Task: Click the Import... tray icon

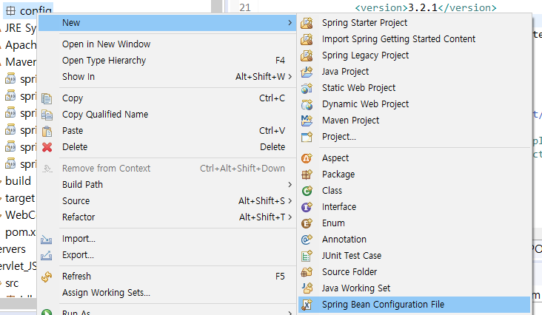Action: pyautogui.click(x=47, y=239)
